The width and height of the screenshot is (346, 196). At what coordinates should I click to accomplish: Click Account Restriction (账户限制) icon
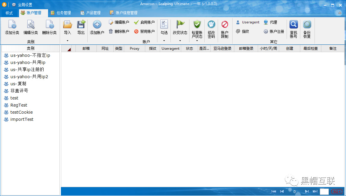225,24
